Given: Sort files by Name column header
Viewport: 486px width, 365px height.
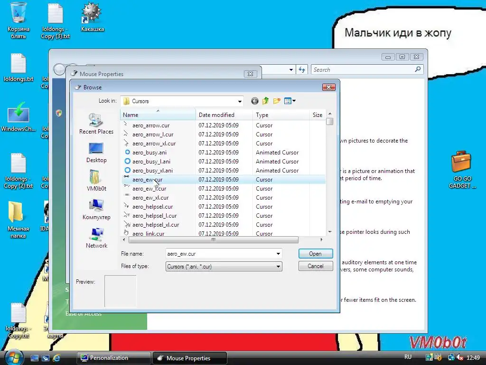Looking at the screenshot, I should [x=158, y=115].
